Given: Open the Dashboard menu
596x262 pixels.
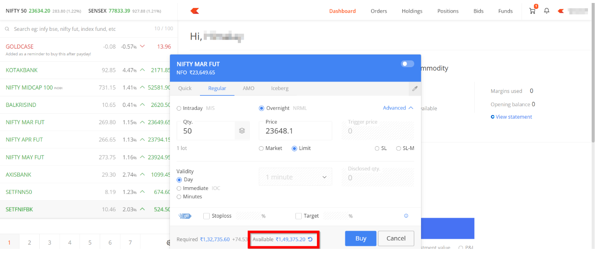Looking at the screenshot, I should pyautogui.click(x=342, y=11).
